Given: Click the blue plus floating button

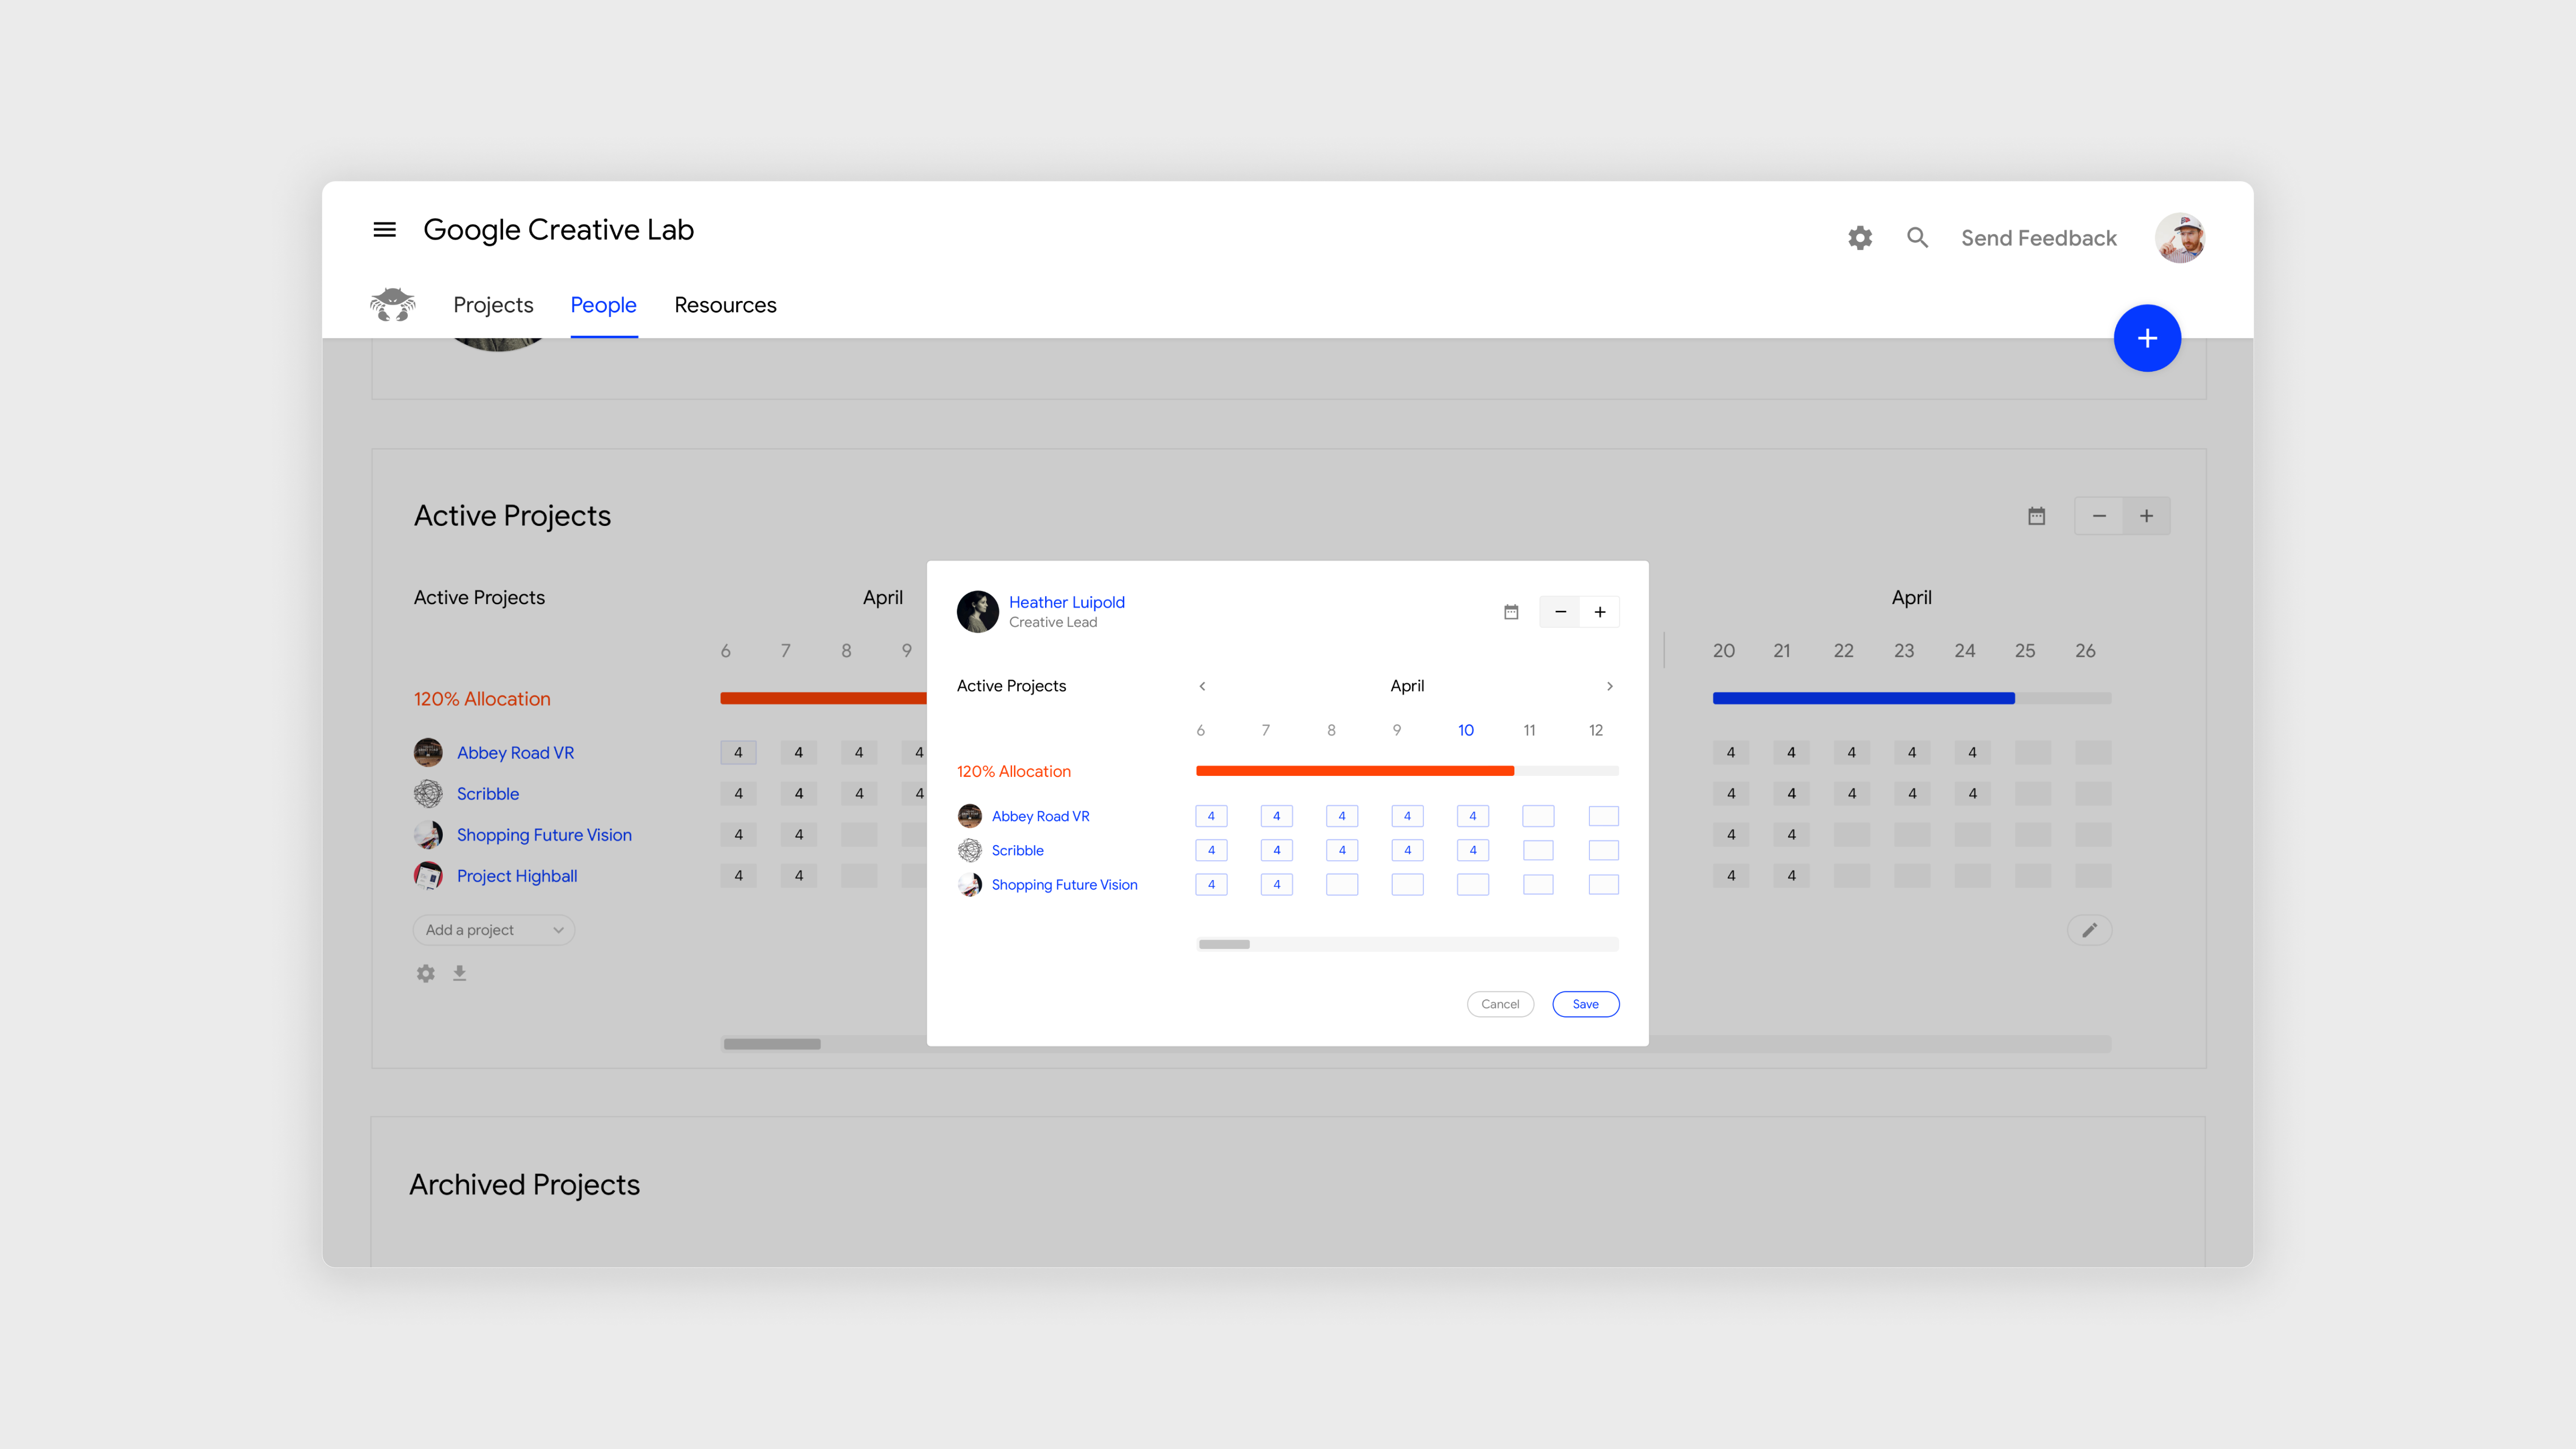Looking at the screenshot, I should 2146,338.
